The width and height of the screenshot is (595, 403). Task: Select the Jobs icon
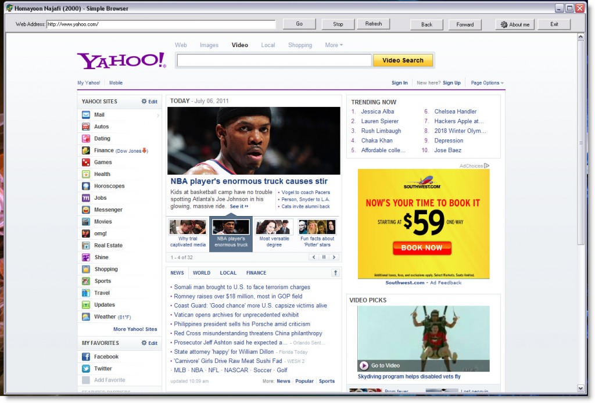point(86,198)
